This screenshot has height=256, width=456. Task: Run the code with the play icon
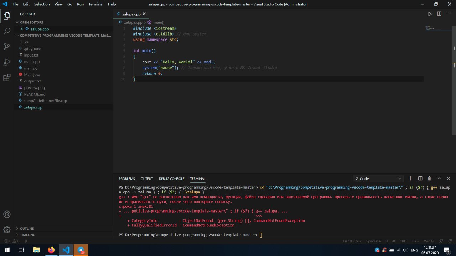click(430, 14)
